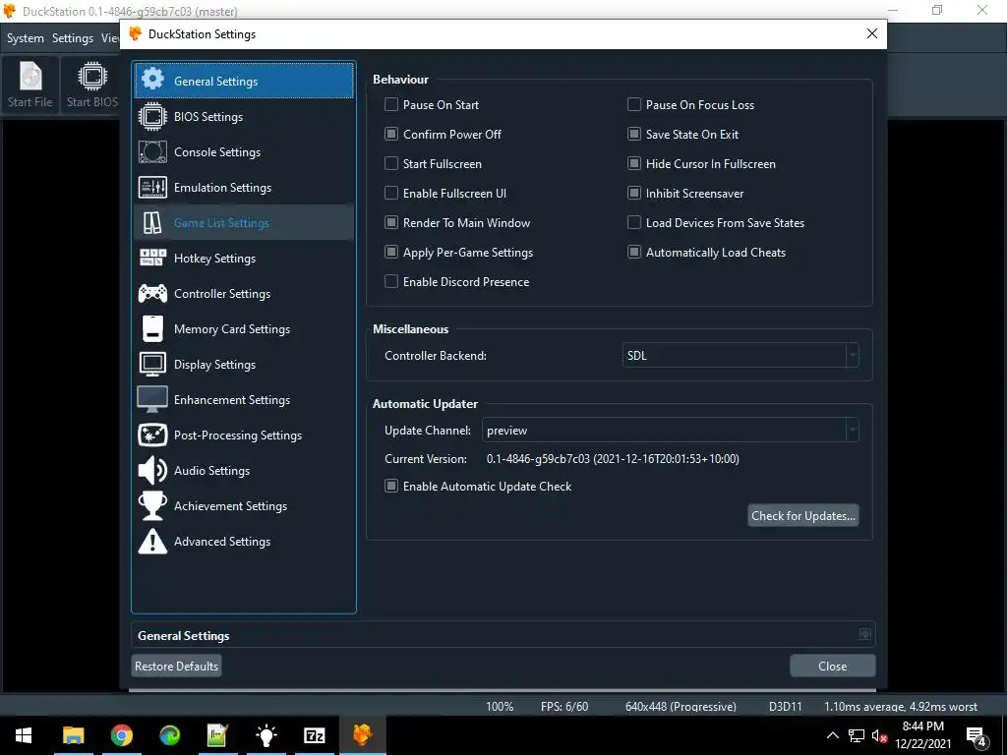Click the Close button at dialog bottom
The width and height of the screenshot is (1007, 755).
tap(832, 666)
